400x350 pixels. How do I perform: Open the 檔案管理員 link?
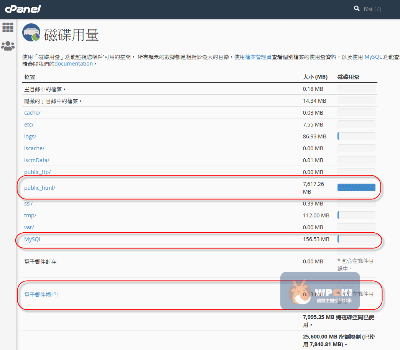pyautogui.click(x=258, y=57)
